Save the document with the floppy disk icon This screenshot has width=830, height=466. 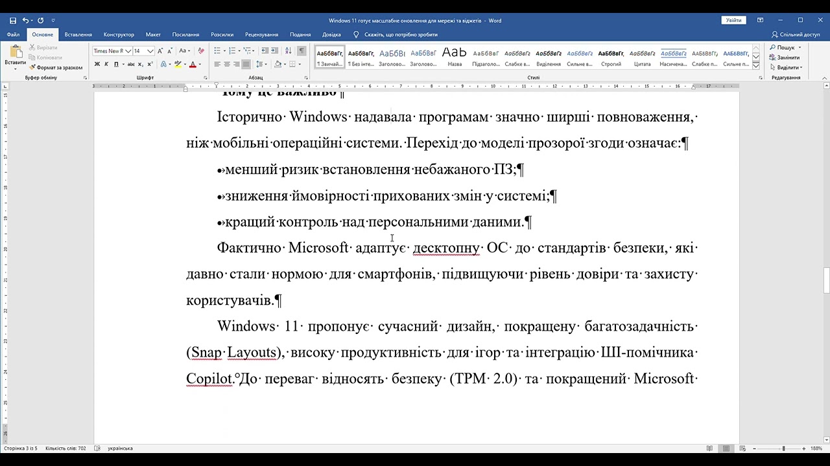13,21
